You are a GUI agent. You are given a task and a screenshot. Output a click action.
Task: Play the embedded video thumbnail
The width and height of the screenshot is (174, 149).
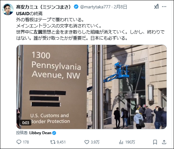pos(92,87)
